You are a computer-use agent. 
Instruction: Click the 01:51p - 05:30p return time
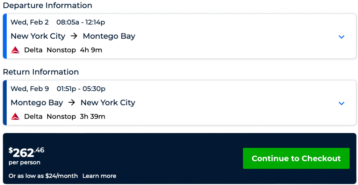point(81,89)
